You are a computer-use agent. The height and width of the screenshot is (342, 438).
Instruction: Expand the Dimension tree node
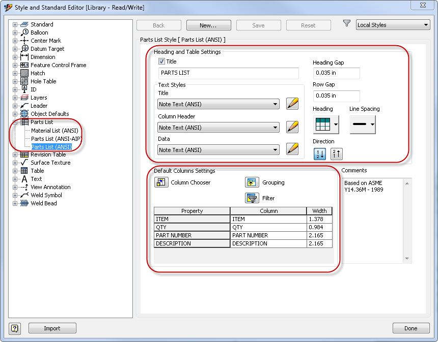[15, 57]
